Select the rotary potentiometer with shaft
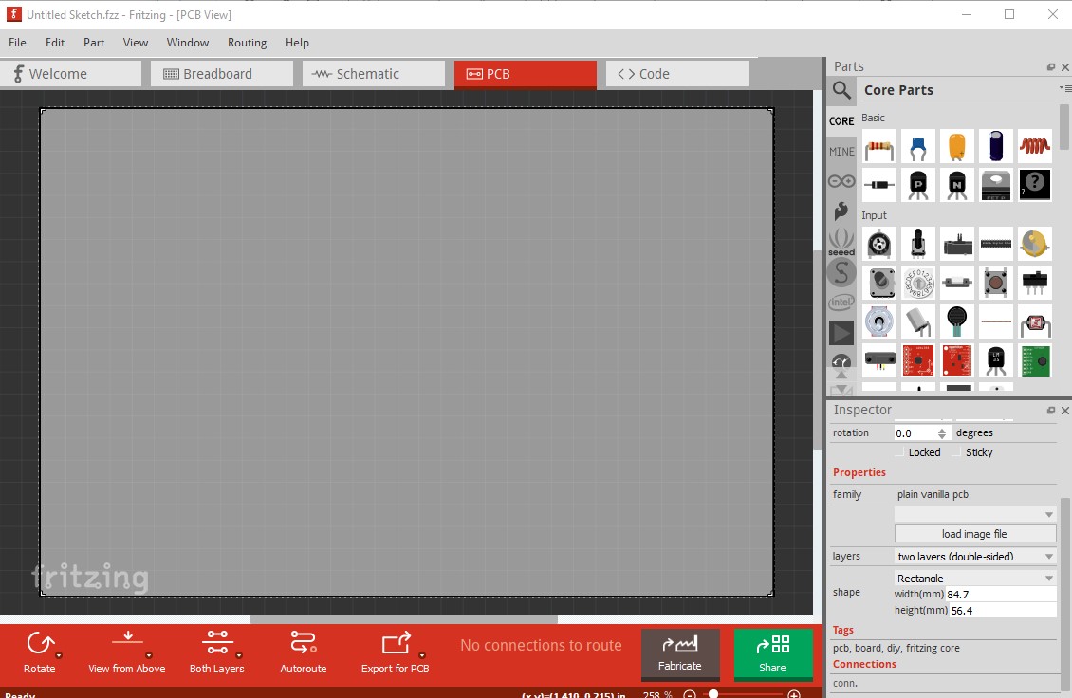 (918, 244)
